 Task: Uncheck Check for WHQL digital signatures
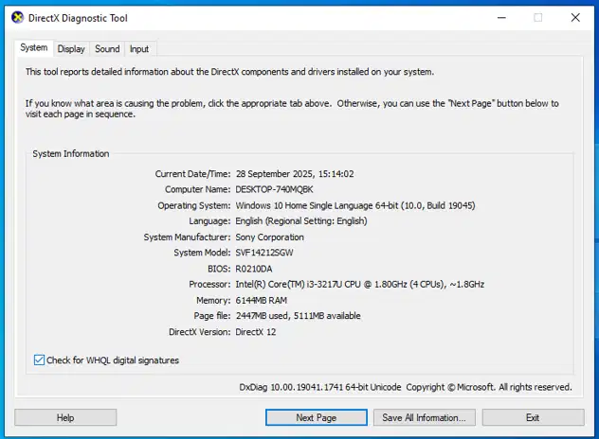pyautogui.click(x=40, y=360)
